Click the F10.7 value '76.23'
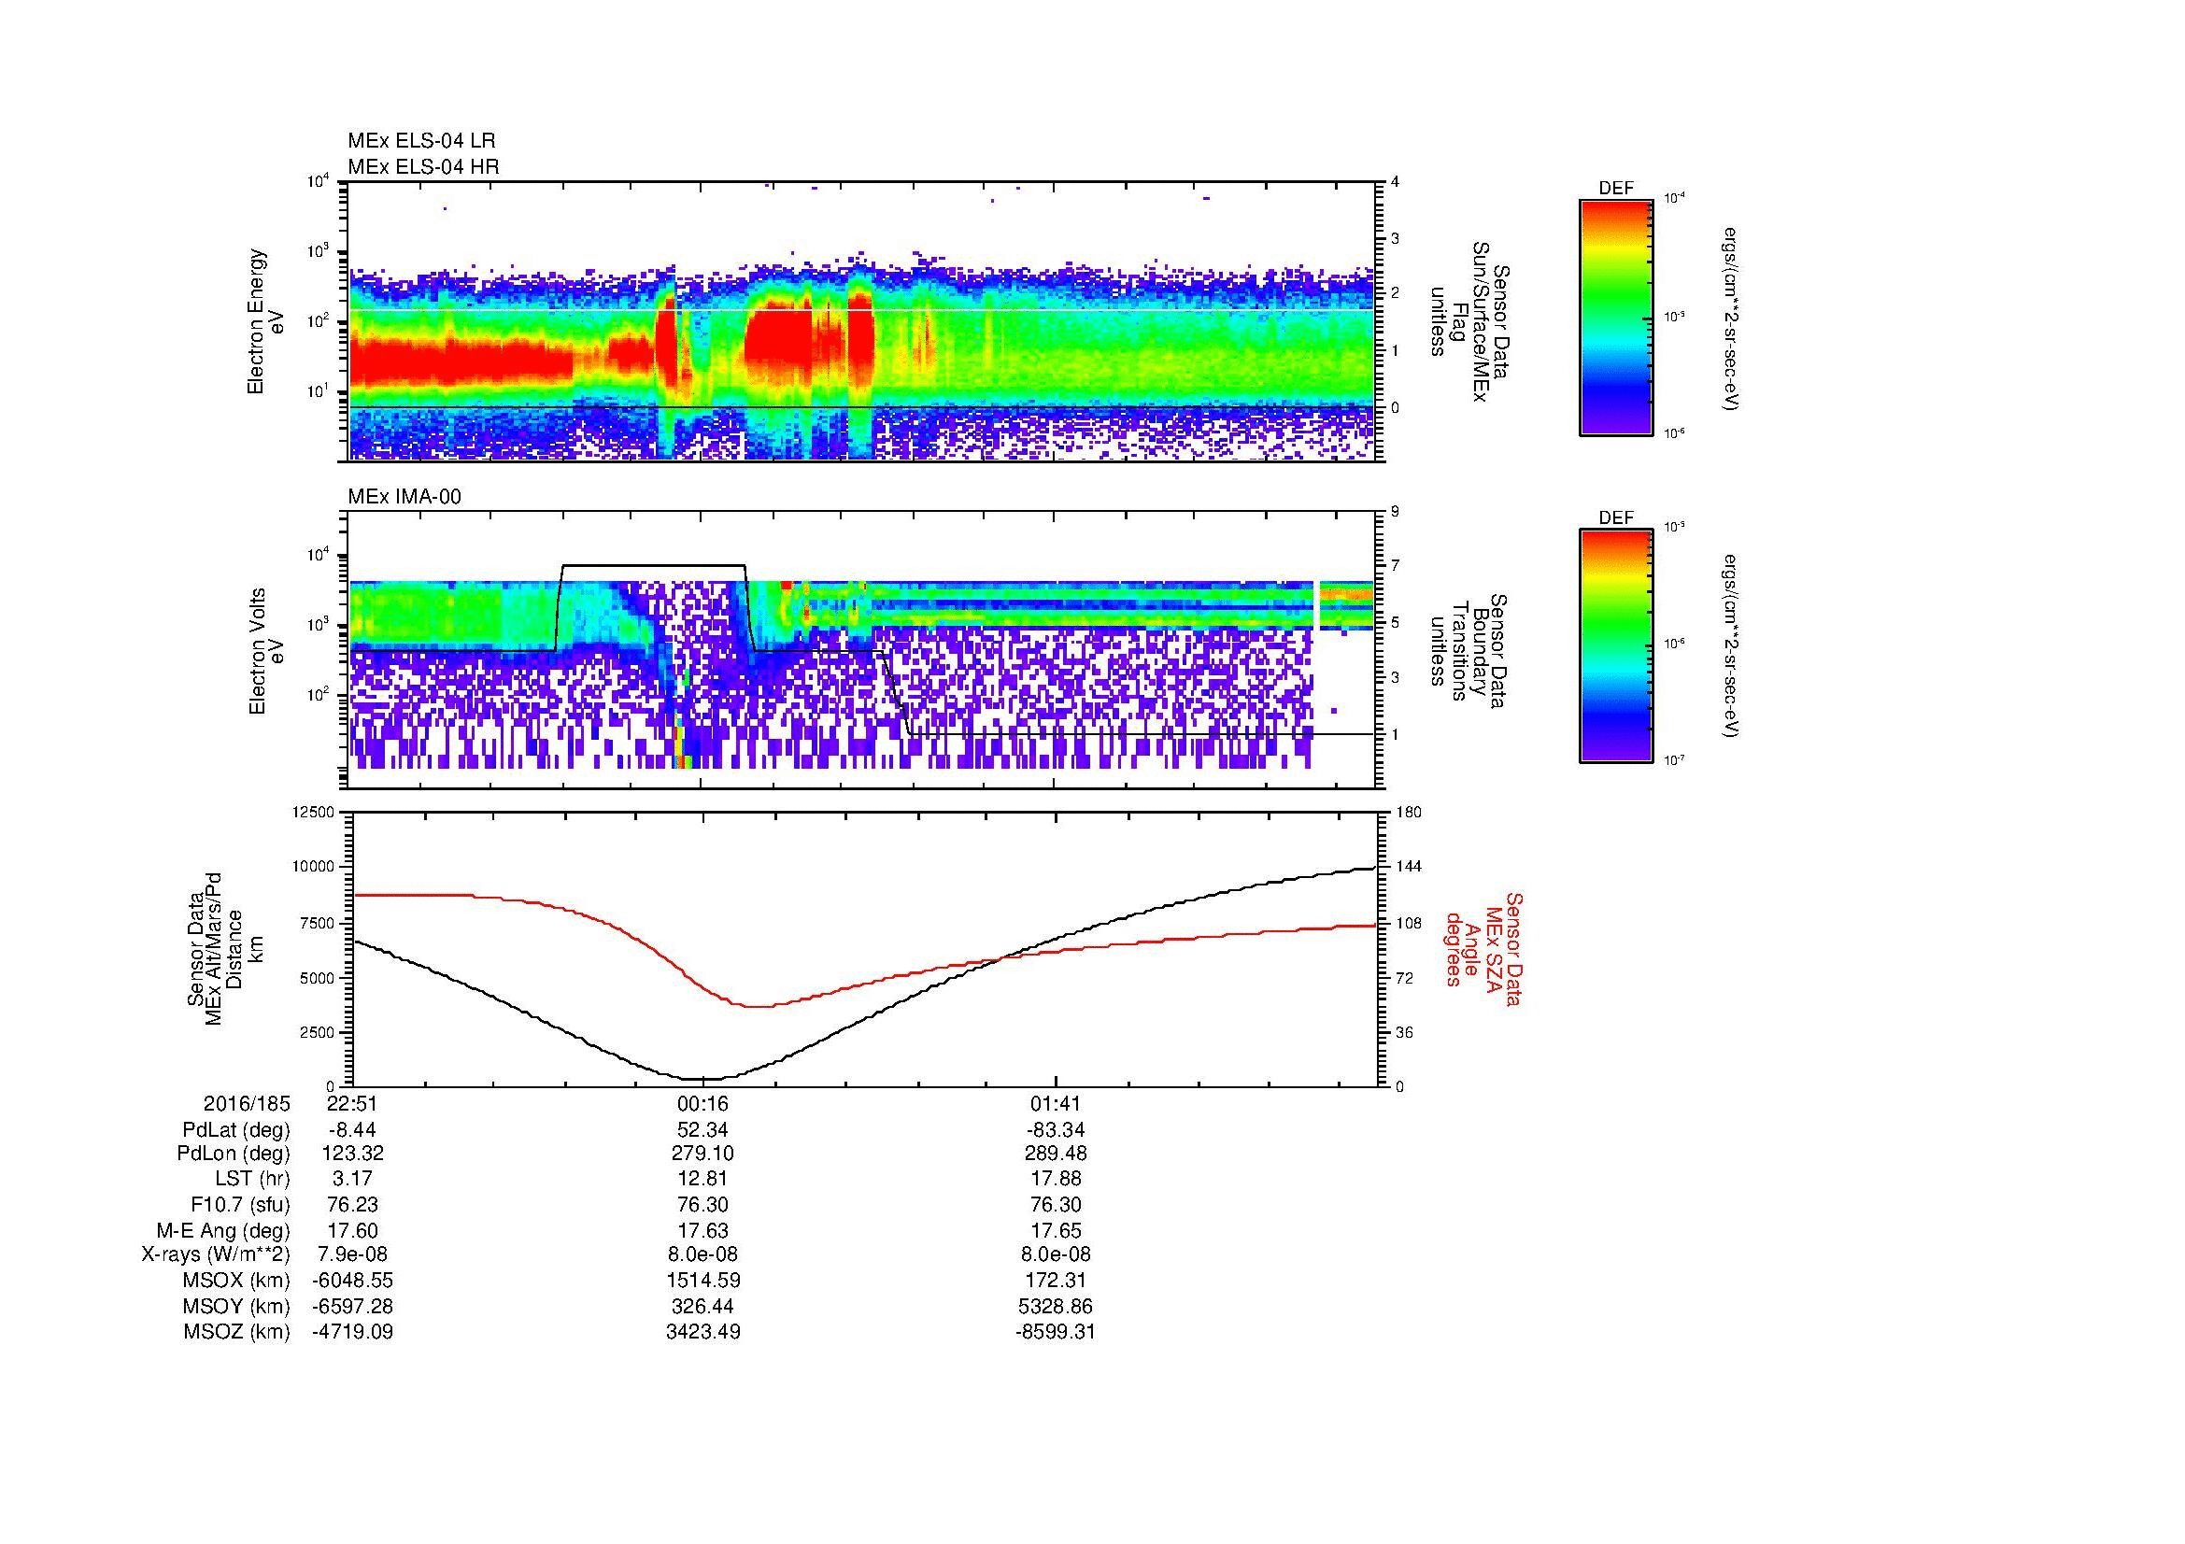The width and height of the screenshot is (2185, 1544). click(x=352, y=1204)
